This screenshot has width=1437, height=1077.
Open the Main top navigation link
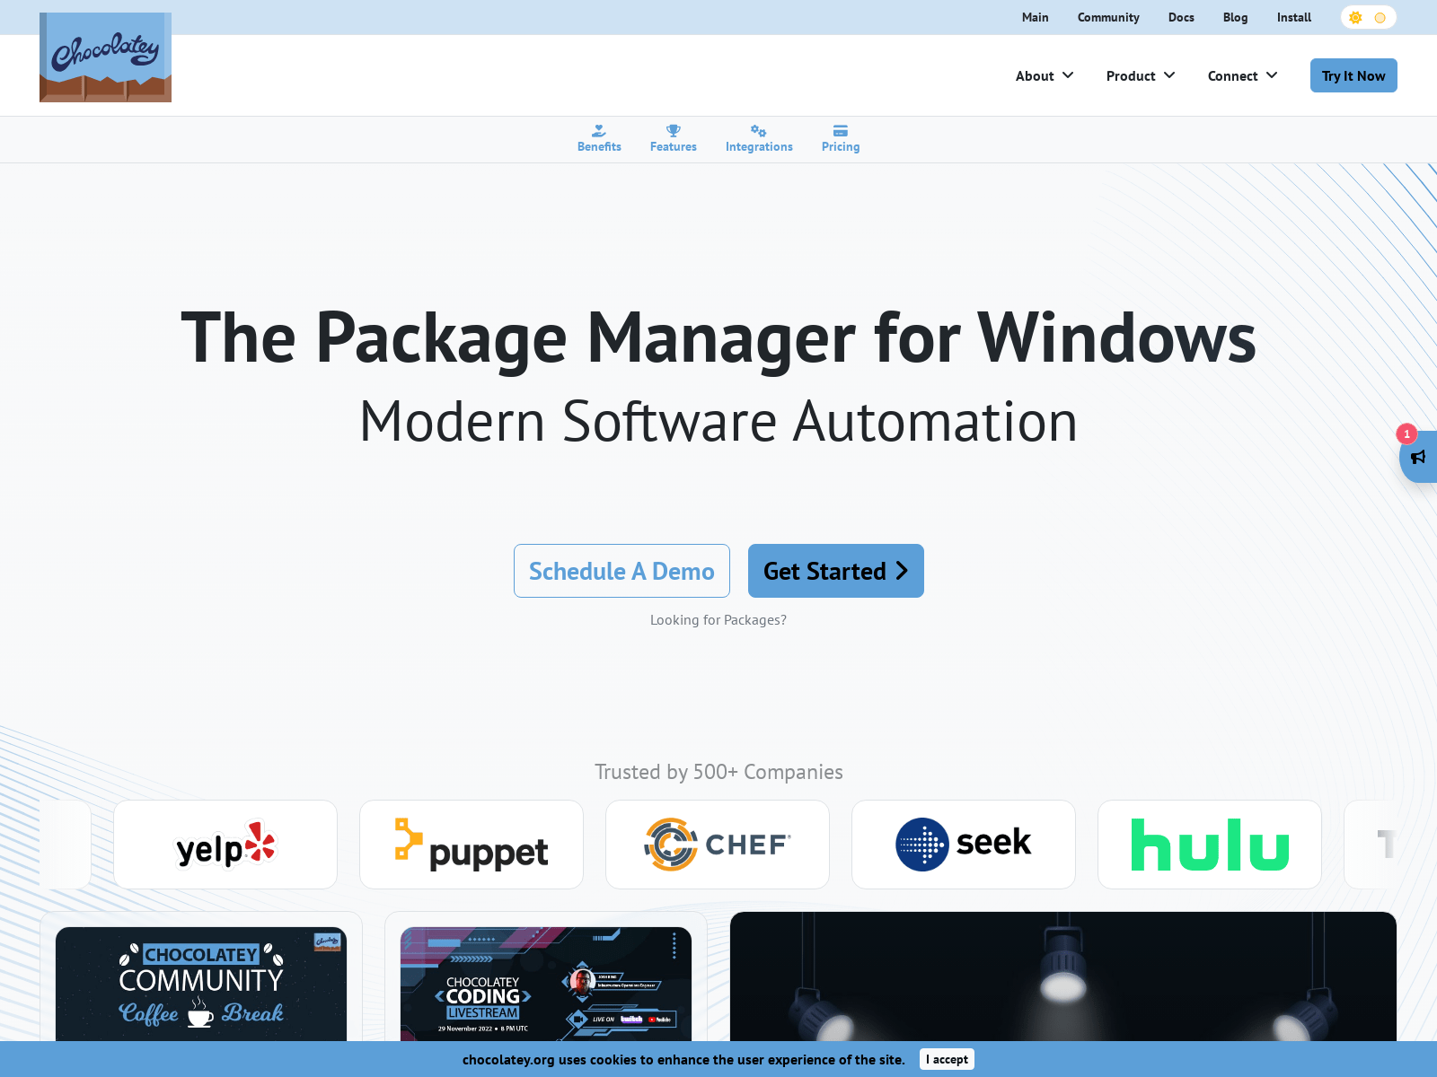coord(1036,18)
